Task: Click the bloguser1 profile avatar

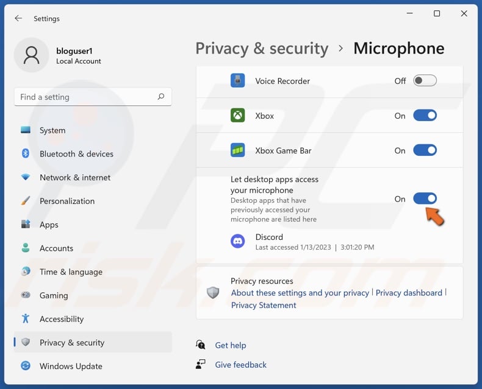Action: 31,55
